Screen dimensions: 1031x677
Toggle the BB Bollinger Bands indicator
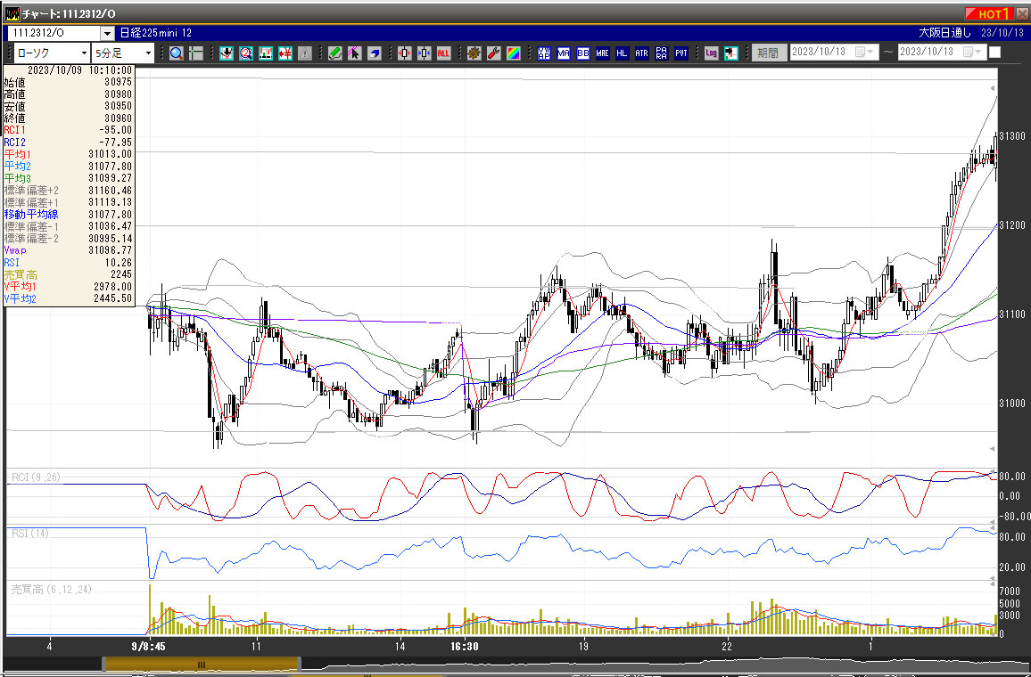point(583,53)
